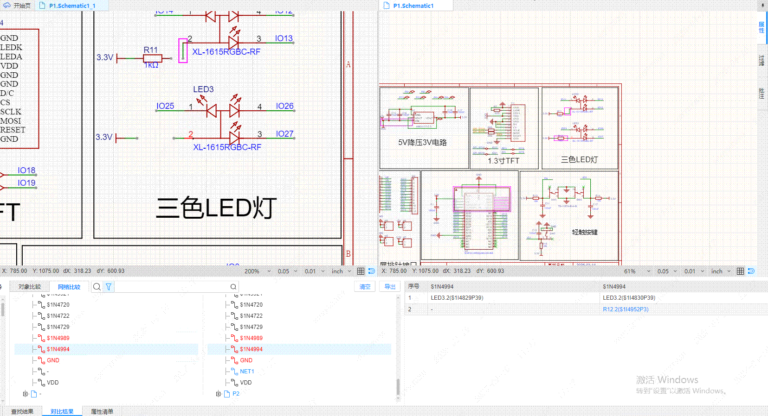Switch to the 属性清单 bottom tab

tap(102, 411)
